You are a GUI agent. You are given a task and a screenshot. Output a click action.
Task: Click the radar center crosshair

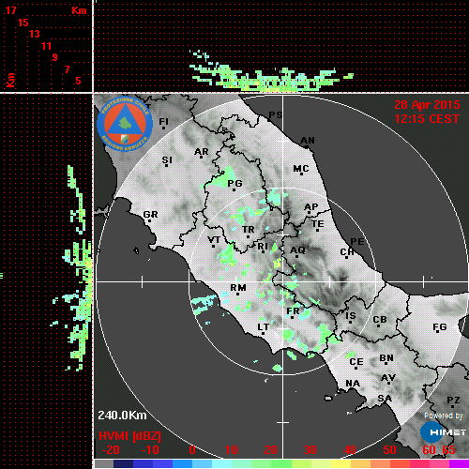click(x=283, y=281)
